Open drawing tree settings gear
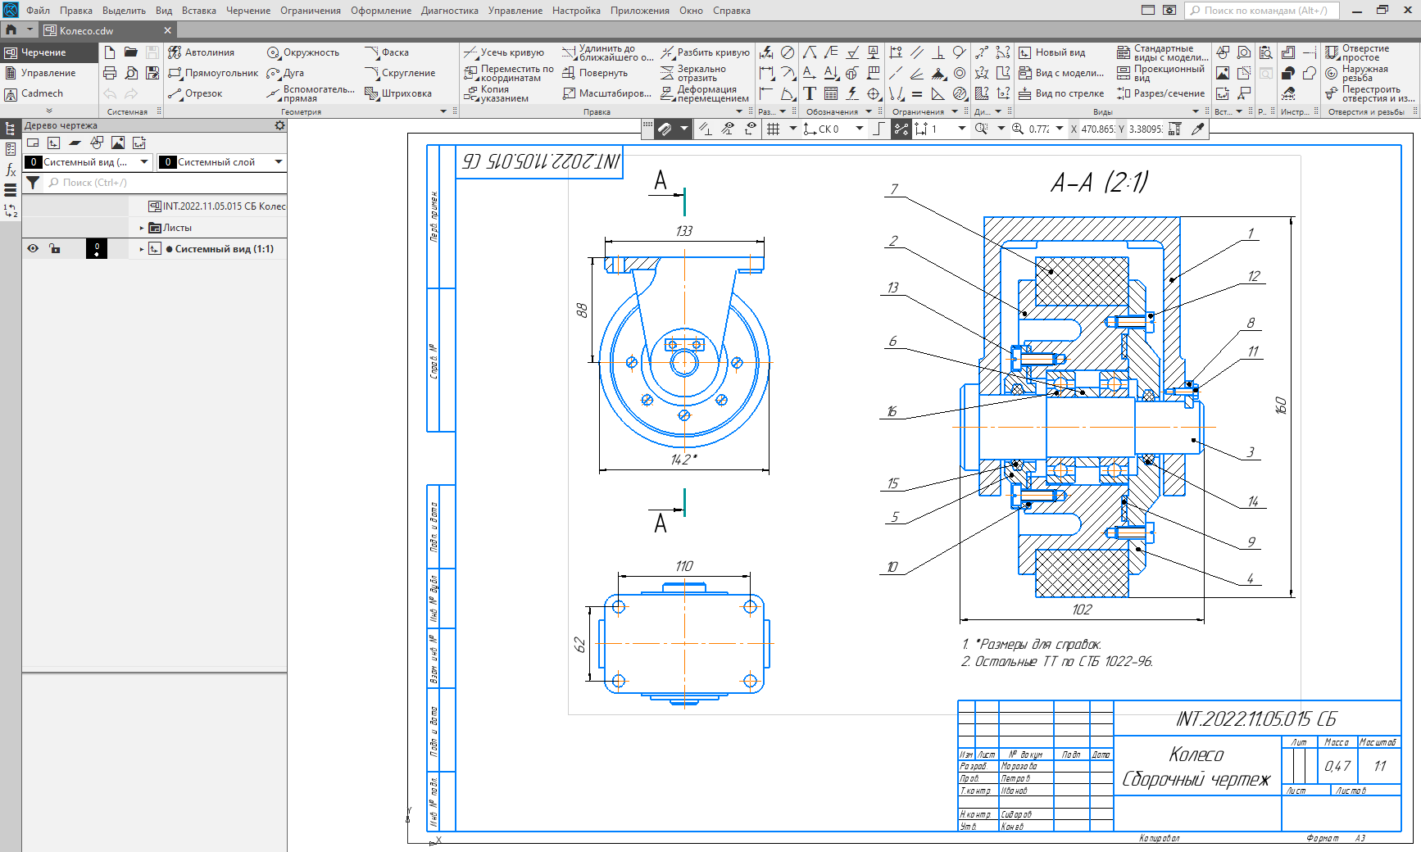Image resolution: width=1421 pixels, height=852 pixels. (279, 125)
